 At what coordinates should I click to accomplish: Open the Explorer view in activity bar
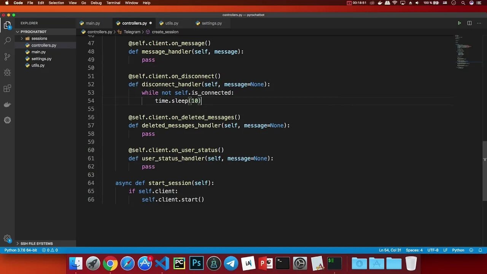tap(7, 25)
